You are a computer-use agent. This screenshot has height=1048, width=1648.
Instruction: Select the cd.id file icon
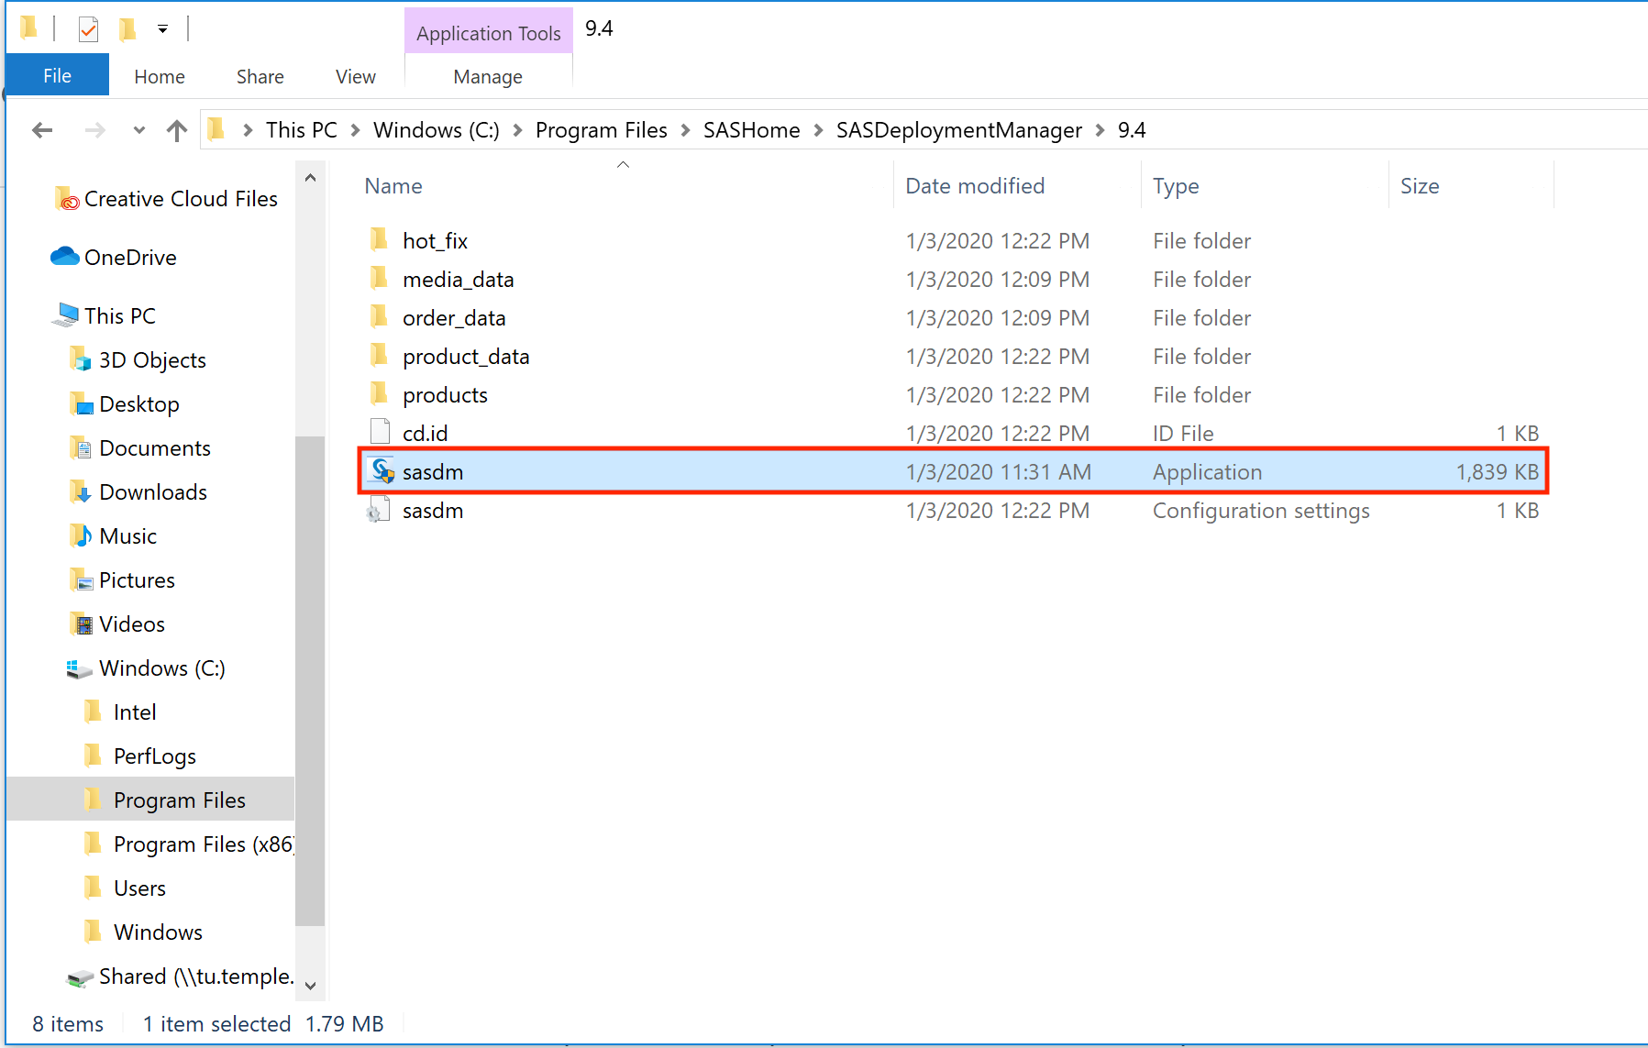coord(380,432)
